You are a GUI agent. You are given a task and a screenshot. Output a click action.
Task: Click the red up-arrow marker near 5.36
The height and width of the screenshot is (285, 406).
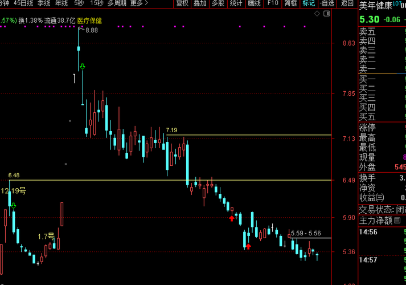point(248,246)
